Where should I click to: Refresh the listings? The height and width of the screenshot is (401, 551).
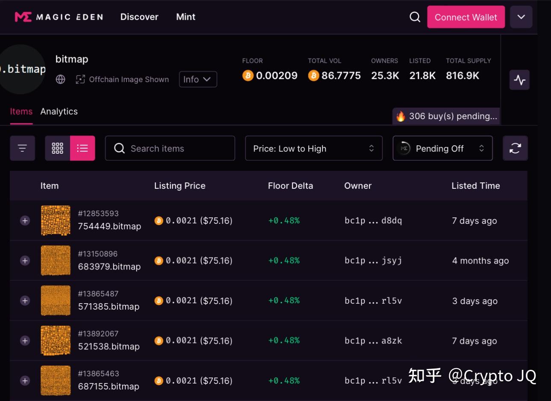point(515,148)
